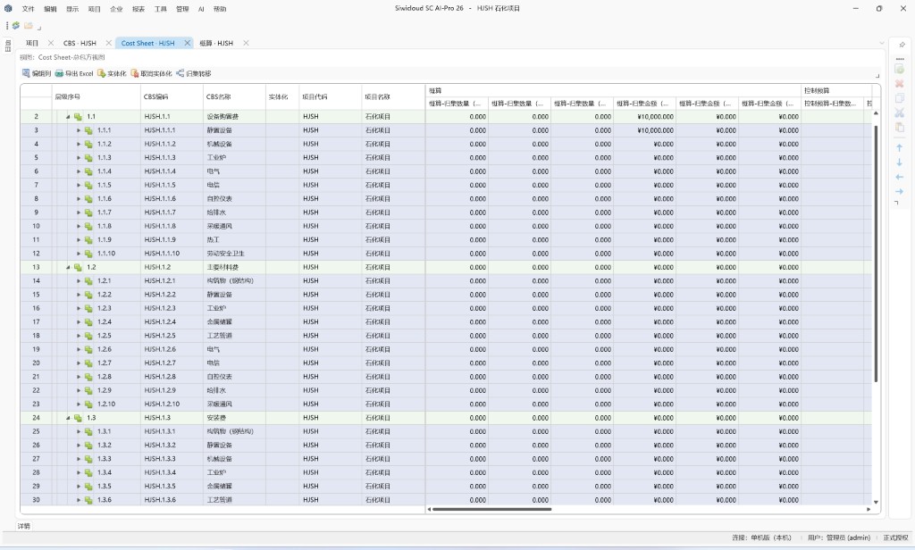Click the open folder icon in the top toolbar
Viewport: 915px width, 550px height.
(28, 26)
